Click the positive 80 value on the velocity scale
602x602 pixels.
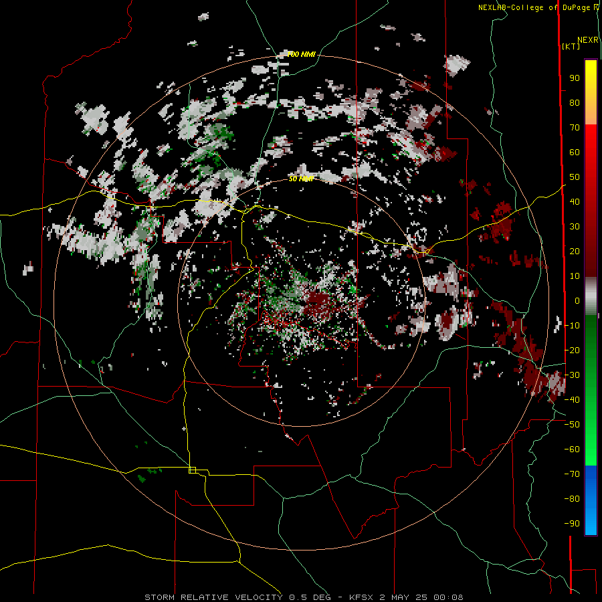pos(575,103)
